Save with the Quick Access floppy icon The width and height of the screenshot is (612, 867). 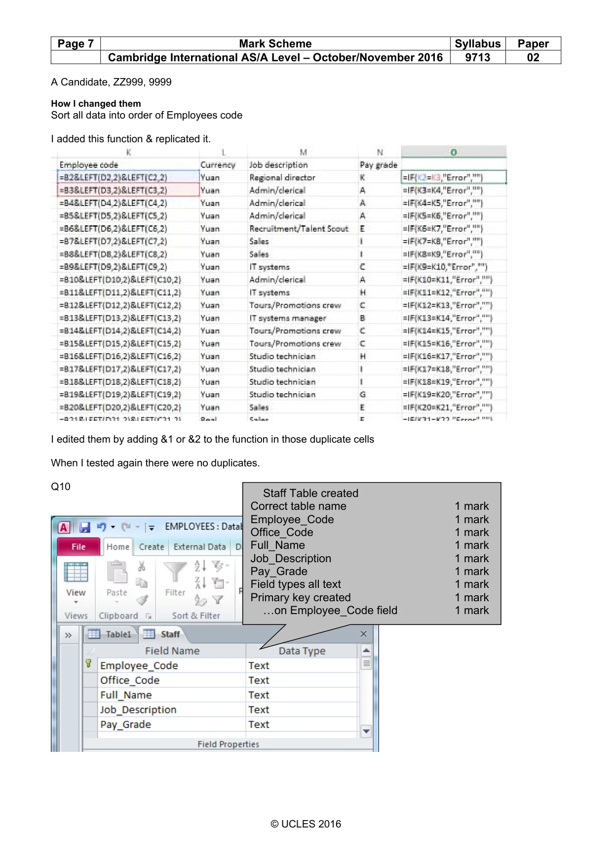point(85,527)
